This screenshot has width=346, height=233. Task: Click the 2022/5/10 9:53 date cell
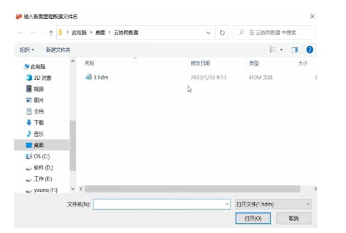208,77
